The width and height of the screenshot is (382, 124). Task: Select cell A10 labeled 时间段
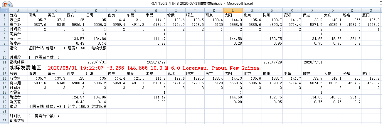pos(14,57)
